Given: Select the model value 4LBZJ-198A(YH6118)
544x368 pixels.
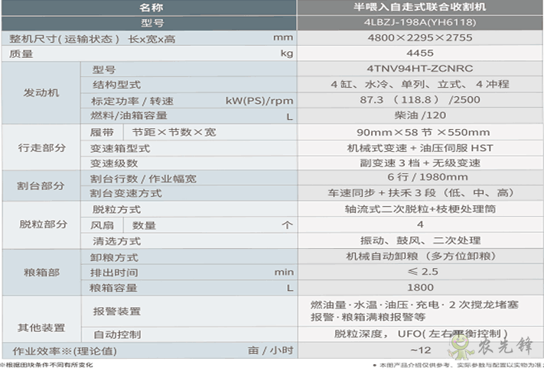Looking at the screenshot, I should (x=420, y=22).
